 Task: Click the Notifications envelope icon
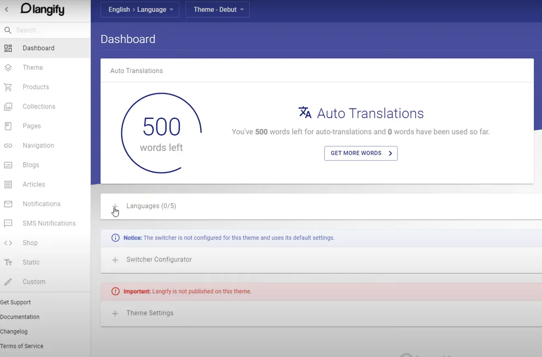(x=8, y=204)
